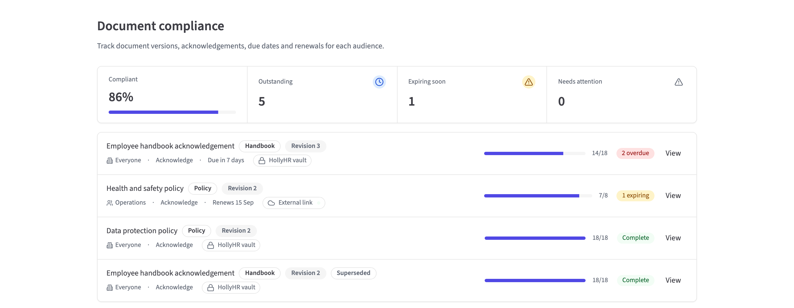This screenshot has height=308, width=794.
Task: Click the cloud icon in External link chip
Action: coord(271,203)
